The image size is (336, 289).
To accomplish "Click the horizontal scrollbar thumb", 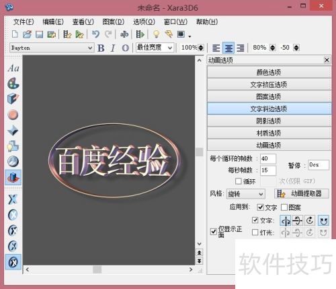I will (97, 269).
